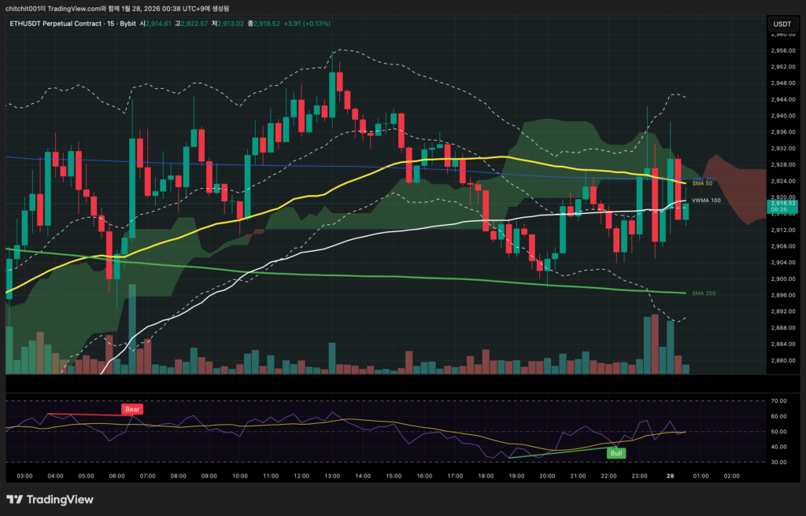Viewport: 806px width, 516px height.
Task: Click the ETHUSDT Perpetual Contract symbol title
Action: (57, 24)
